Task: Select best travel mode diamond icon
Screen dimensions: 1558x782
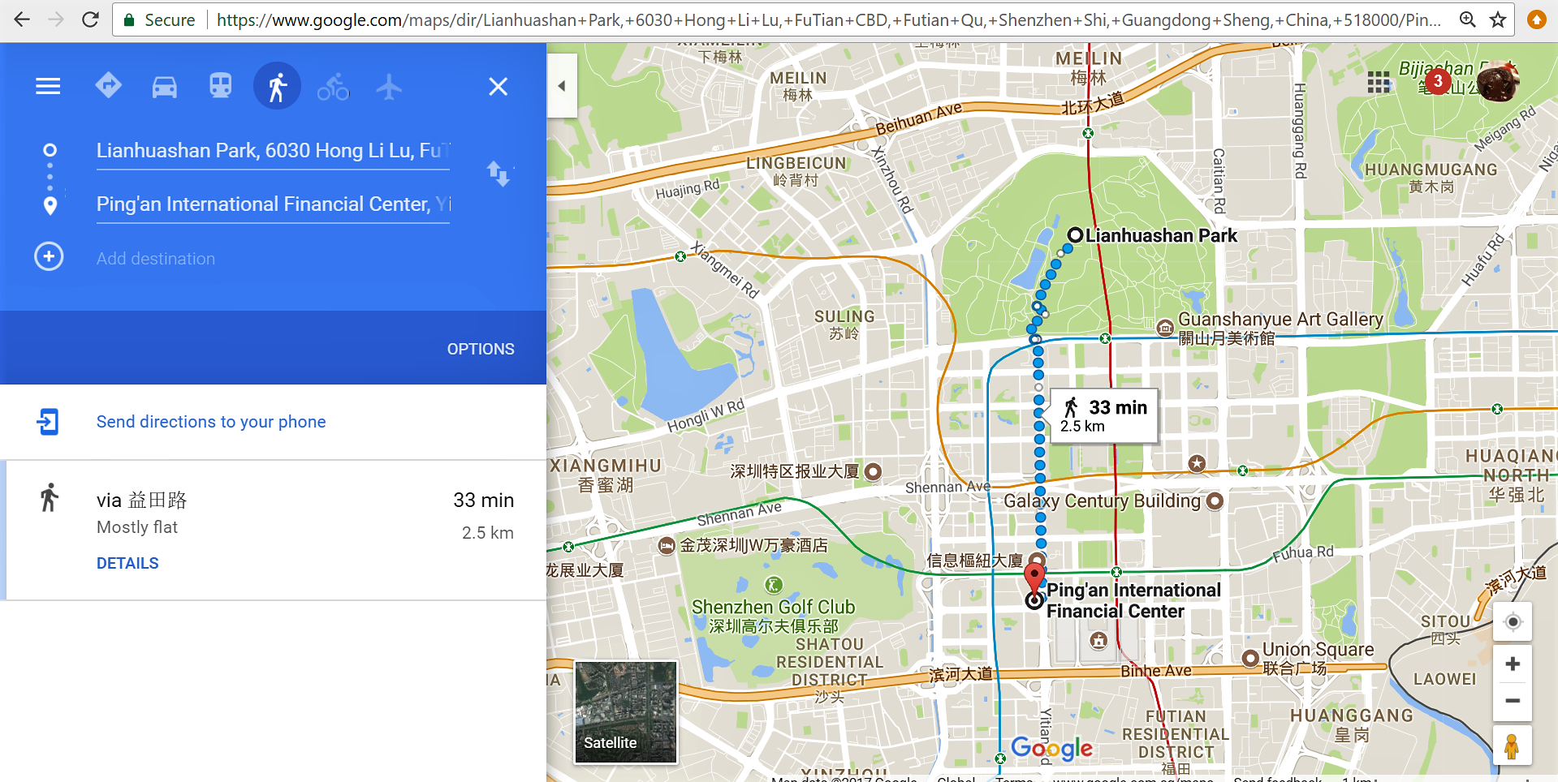Action: (x=108, y=85)
